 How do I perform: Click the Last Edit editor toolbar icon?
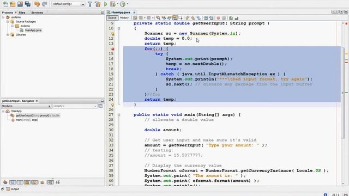coord(135,18)
